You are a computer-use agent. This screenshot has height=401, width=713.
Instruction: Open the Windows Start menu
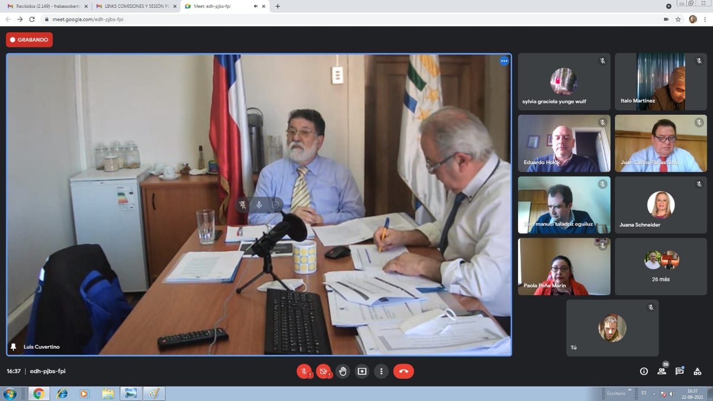(x=9, y=394)
